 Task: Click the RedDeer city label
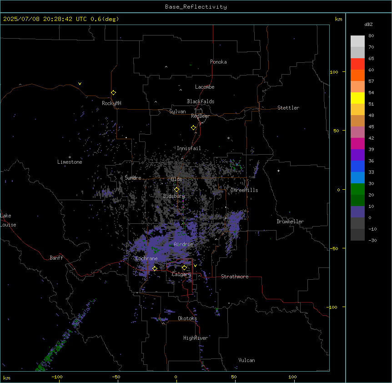pyautogui.click(x=200, y=116)
